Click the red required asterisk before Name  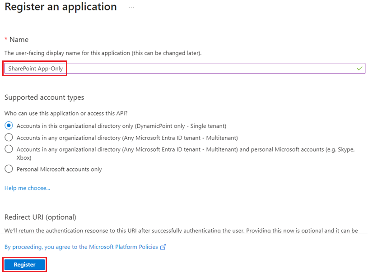[x=6, y=40]
